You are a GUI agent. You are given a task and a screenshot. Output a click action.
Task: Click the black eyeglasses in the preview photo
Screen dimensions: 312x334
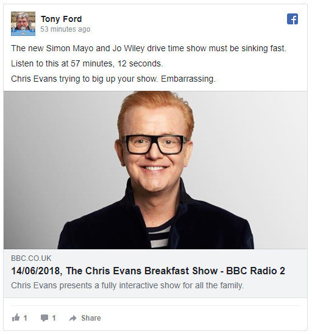[155, 144]
